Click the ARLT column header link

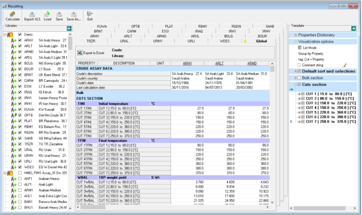click(x=219, y=63)
